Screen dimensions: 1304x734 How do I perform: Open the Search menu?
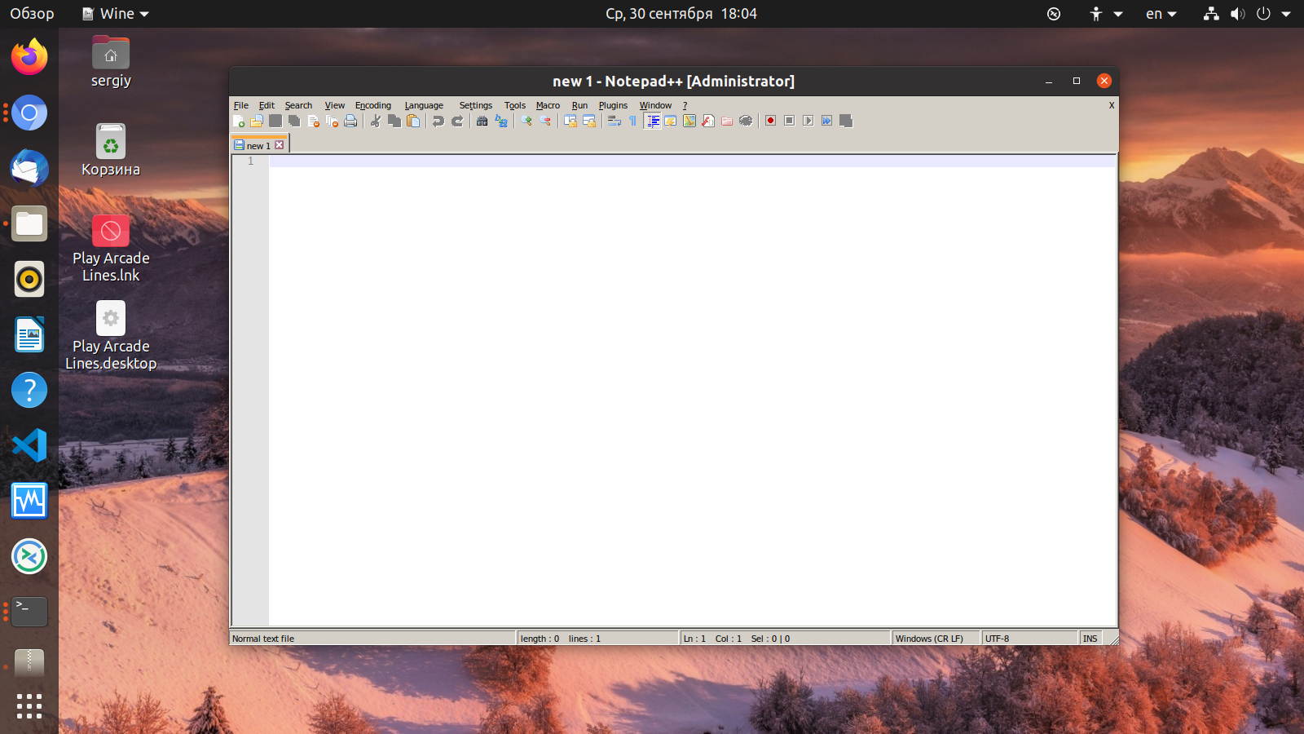pos(298,105)
